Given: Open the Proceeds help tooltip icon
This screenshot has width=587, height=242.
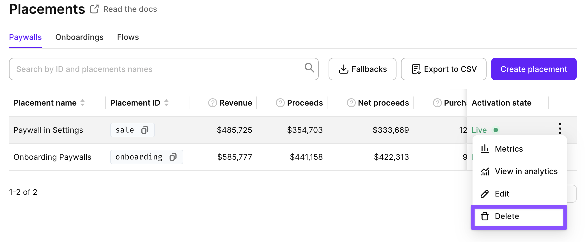Looking at the screenshot, I should pyautogui.click(x=280, y=103).
